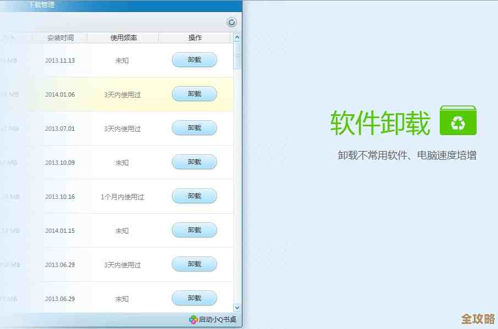Click the 使用频率 column header
Screen dimensions: 498x329
(x=121, y=37)
